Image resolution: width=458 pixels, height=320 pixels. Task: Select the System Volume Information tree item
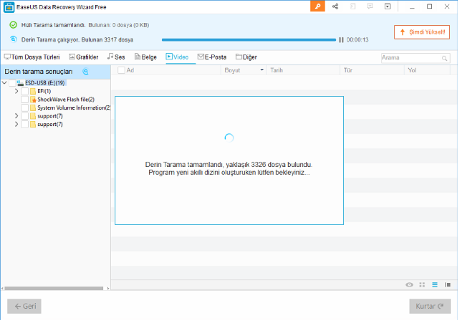point(74,108)
